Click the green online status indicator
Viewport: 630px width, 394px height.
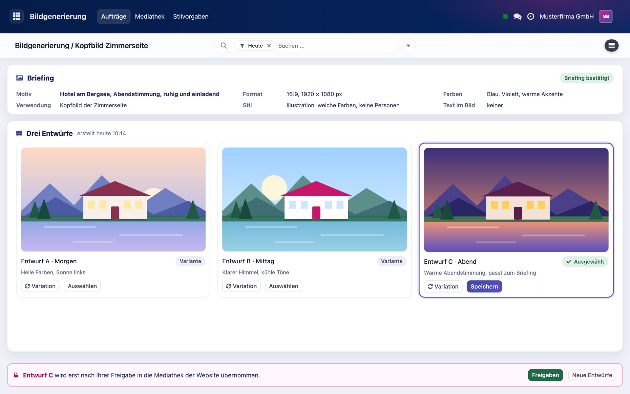(x=505, y=16)
